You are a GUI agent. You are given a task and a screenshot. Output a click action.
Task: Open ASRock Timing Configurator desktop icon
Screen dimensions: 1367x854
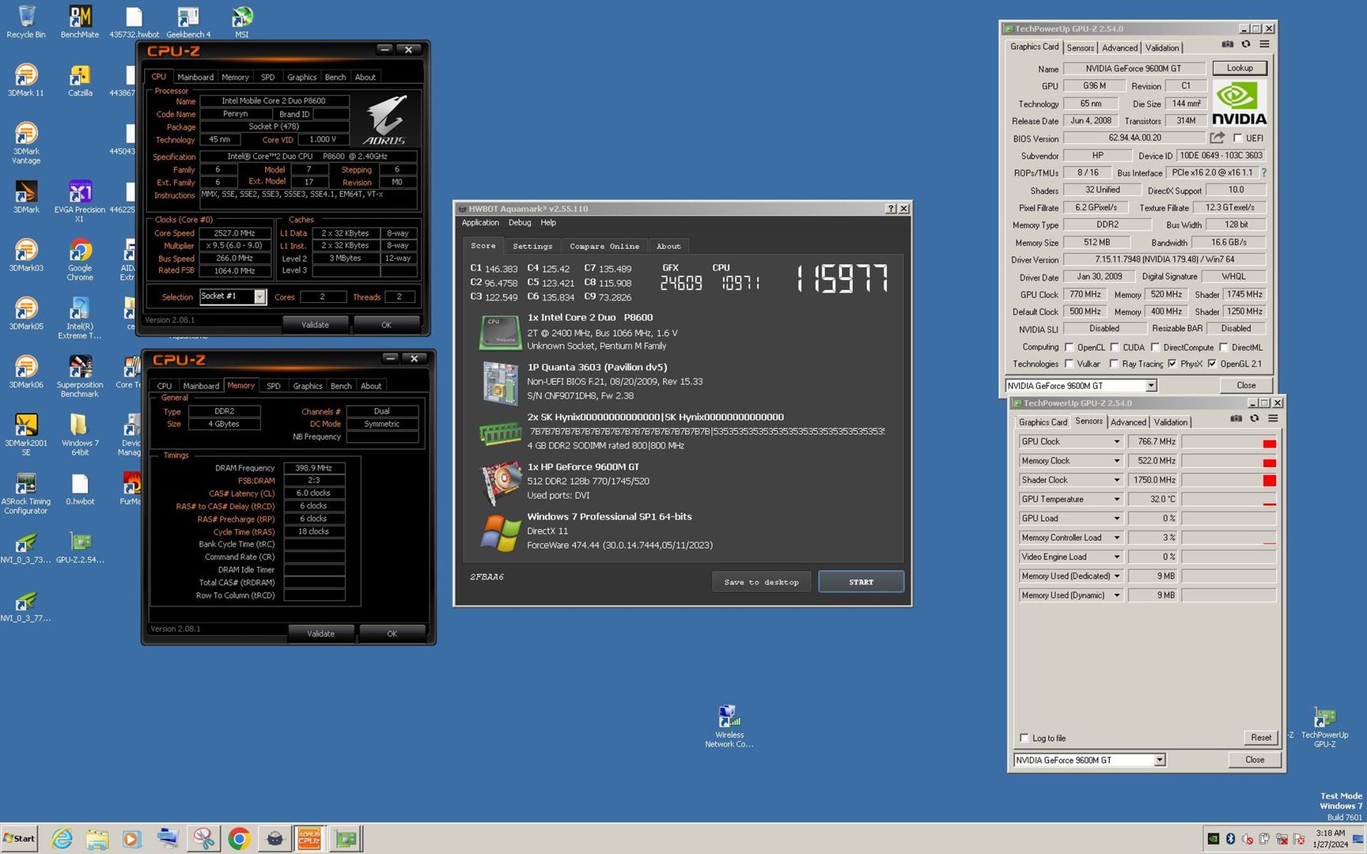[x=26, y=493]
